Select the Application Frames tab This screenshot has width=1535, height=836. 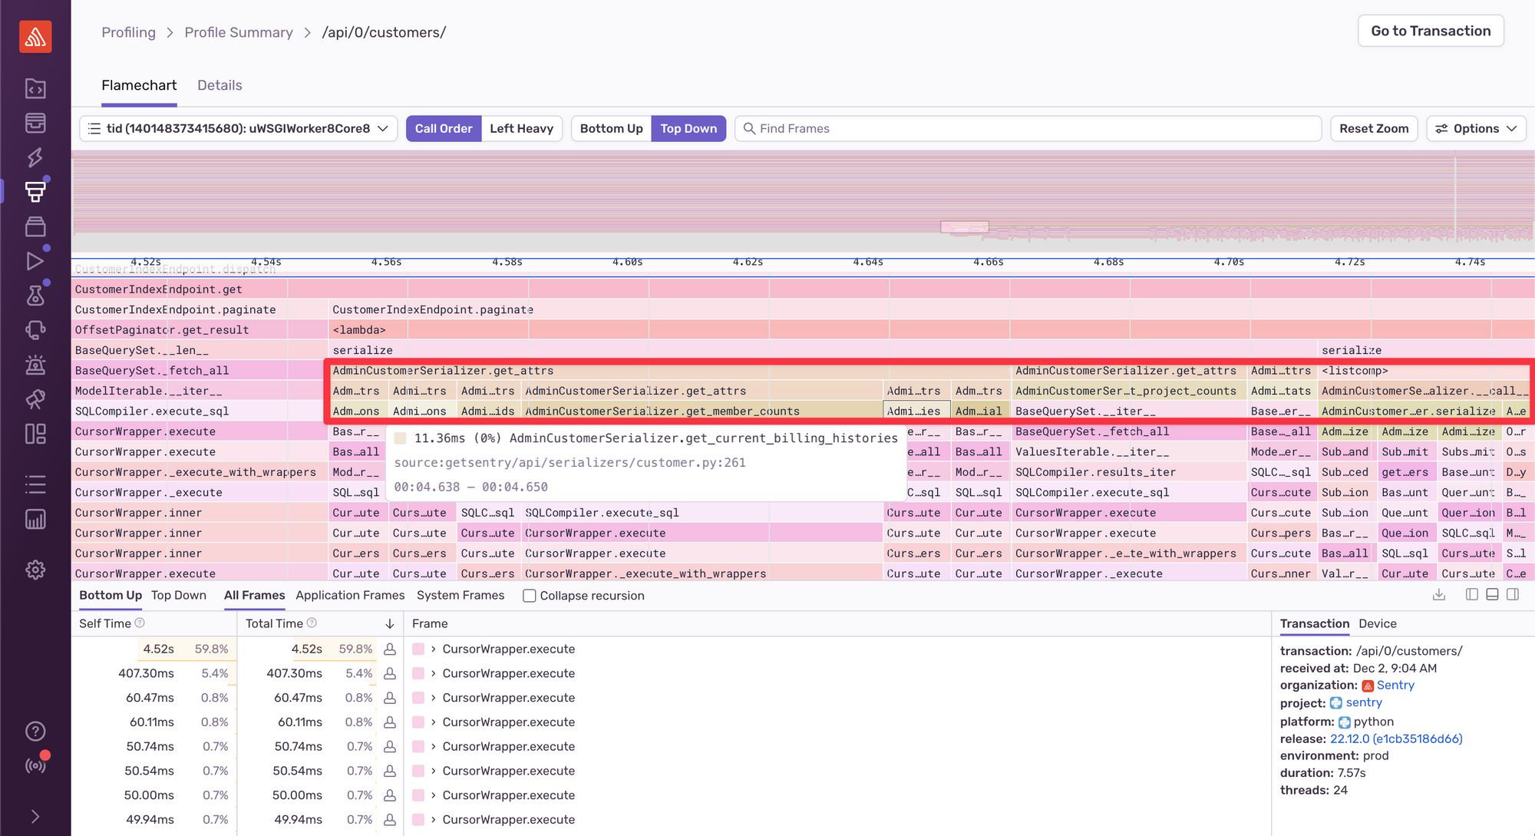[x=350, y=595]
